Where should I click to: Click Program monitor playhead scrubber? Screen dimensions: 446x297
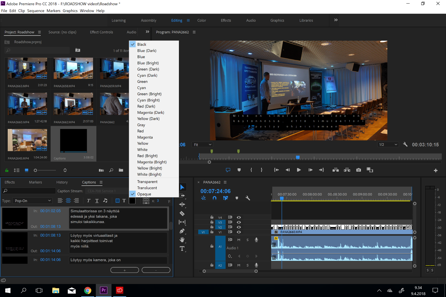click(x=298, y=157)
